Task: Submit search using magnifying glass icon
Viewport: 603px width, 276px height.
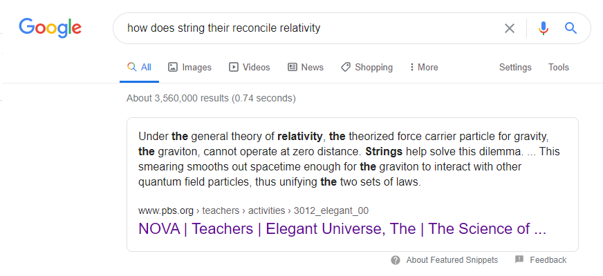Action: pos(570,28)
